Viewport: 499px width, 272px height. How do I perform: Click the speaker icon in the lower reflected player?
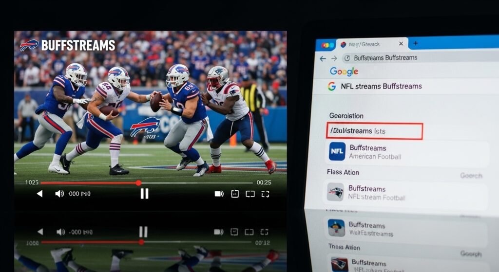(60, 232)
